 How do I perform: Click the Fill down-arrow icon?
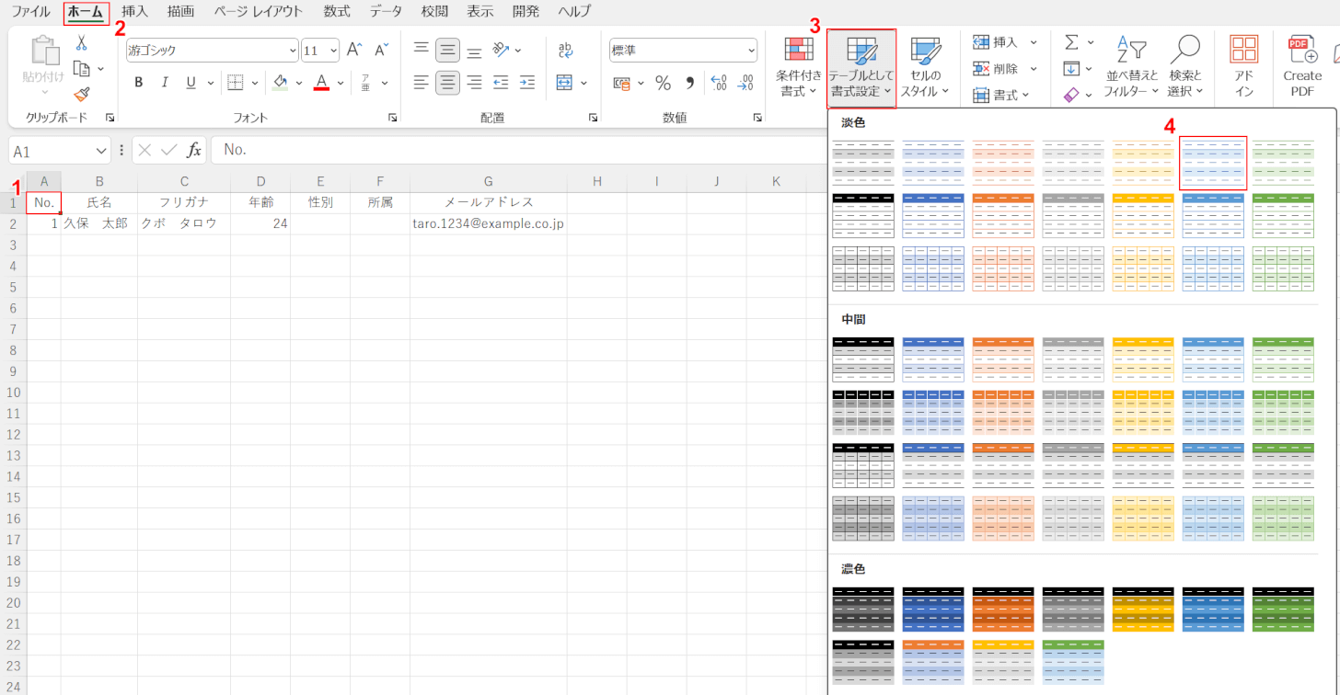1071,68
